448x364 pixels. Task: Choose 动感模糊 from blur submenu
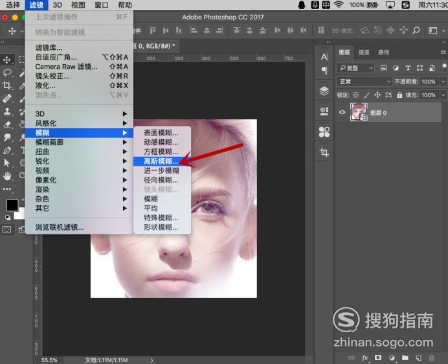(x=162, y=142)
